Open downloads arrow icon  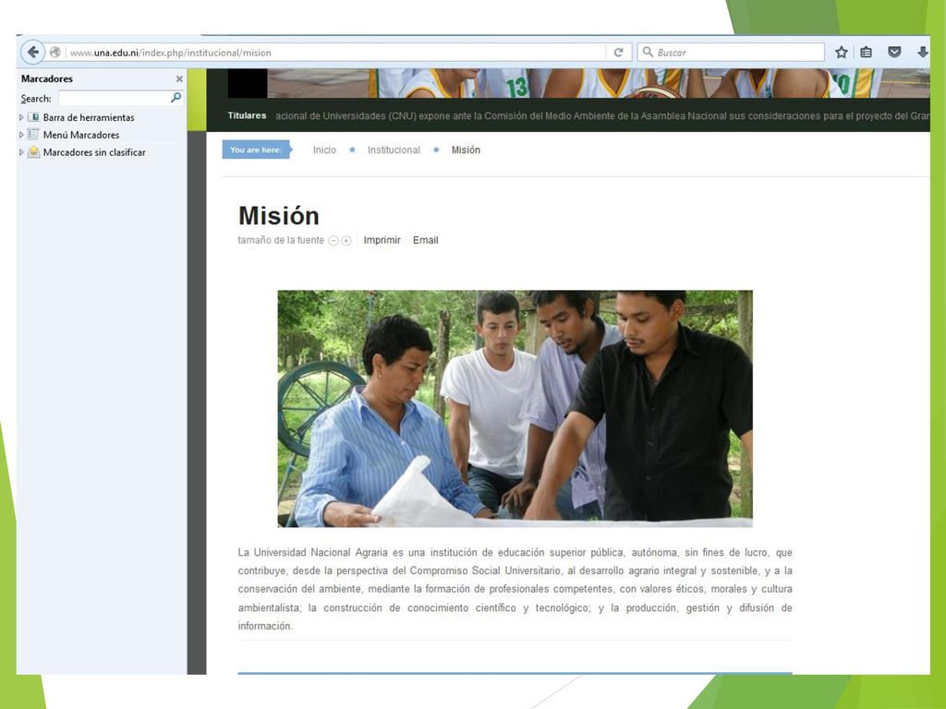(x=923, y=53)
